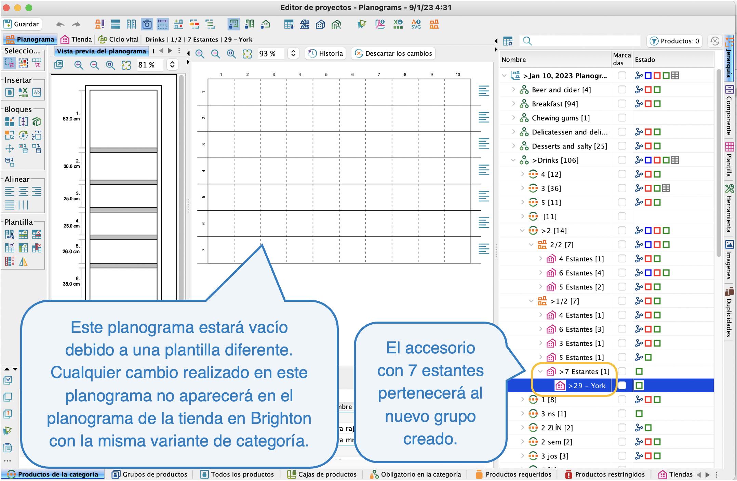Click the Planograma tab

pyautogui.click(x=30, y=39)
